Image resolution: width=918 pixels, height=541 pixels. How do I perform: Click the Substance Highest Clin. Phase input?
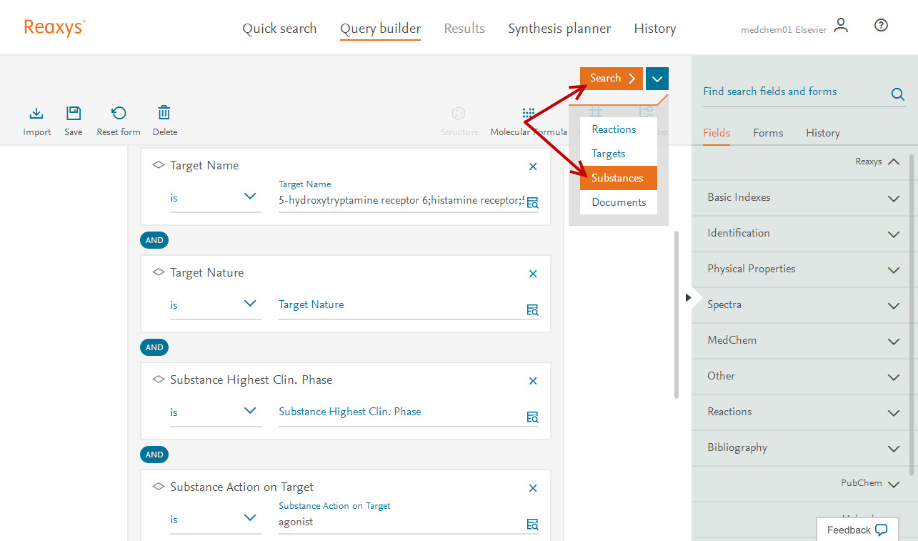coord(400,412)
